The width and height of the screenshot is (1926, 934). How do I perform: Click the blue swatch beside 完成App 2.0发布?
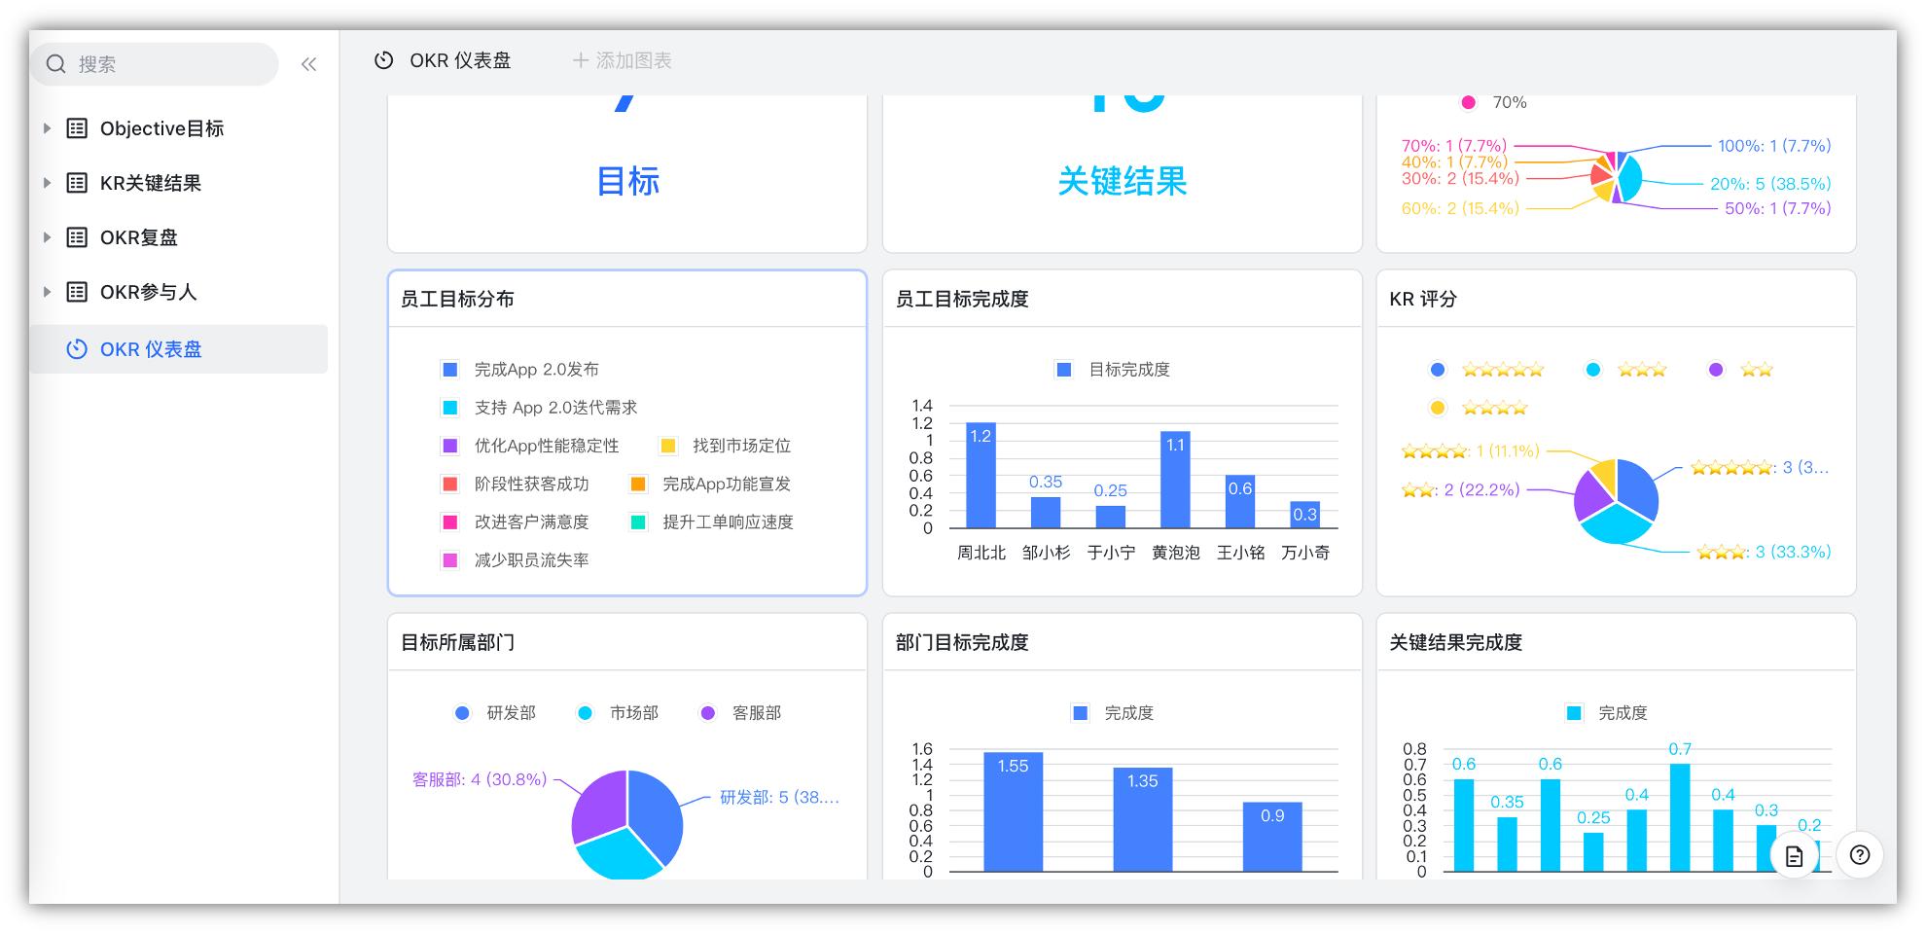tap(449, 369)
